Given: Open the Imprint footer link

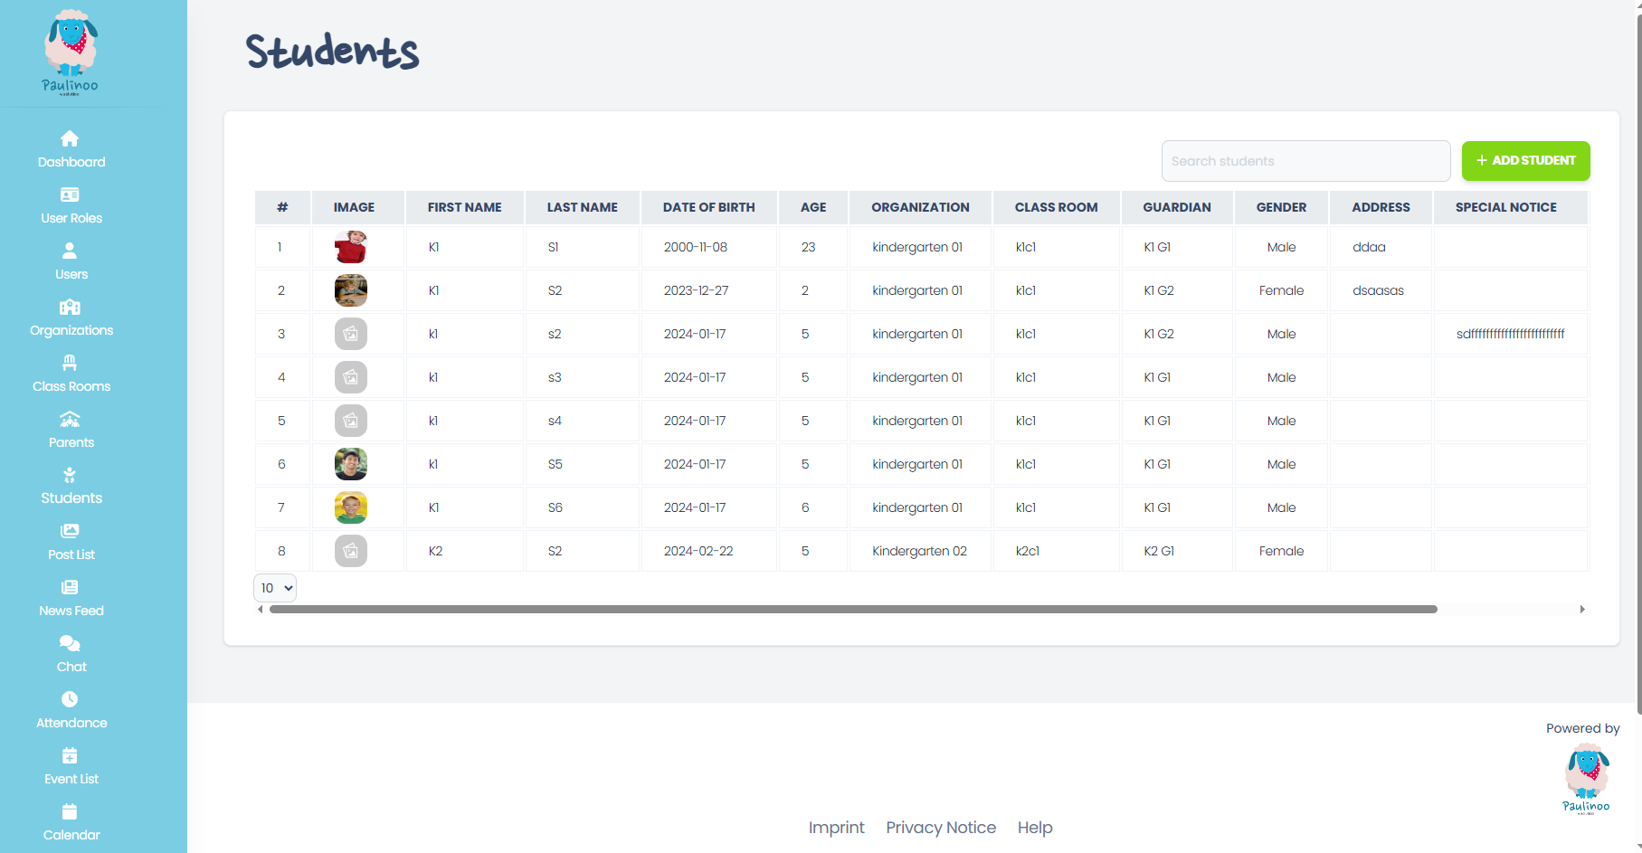Looking at the screenshot, I should 836,827.
